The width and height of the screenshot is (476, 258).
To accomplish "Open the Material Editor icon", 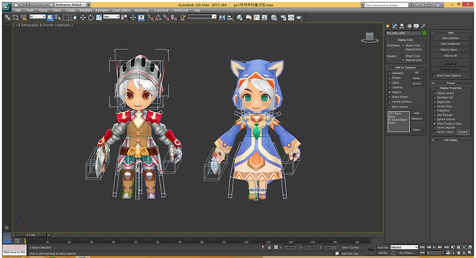I will pyautogui.click(x=274, y=18).
